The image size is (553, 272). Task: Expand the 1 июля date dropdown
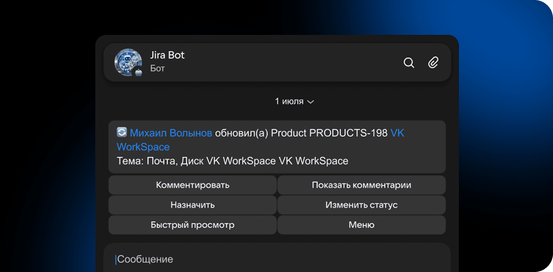pyautogui.click(x=294, y=102)
